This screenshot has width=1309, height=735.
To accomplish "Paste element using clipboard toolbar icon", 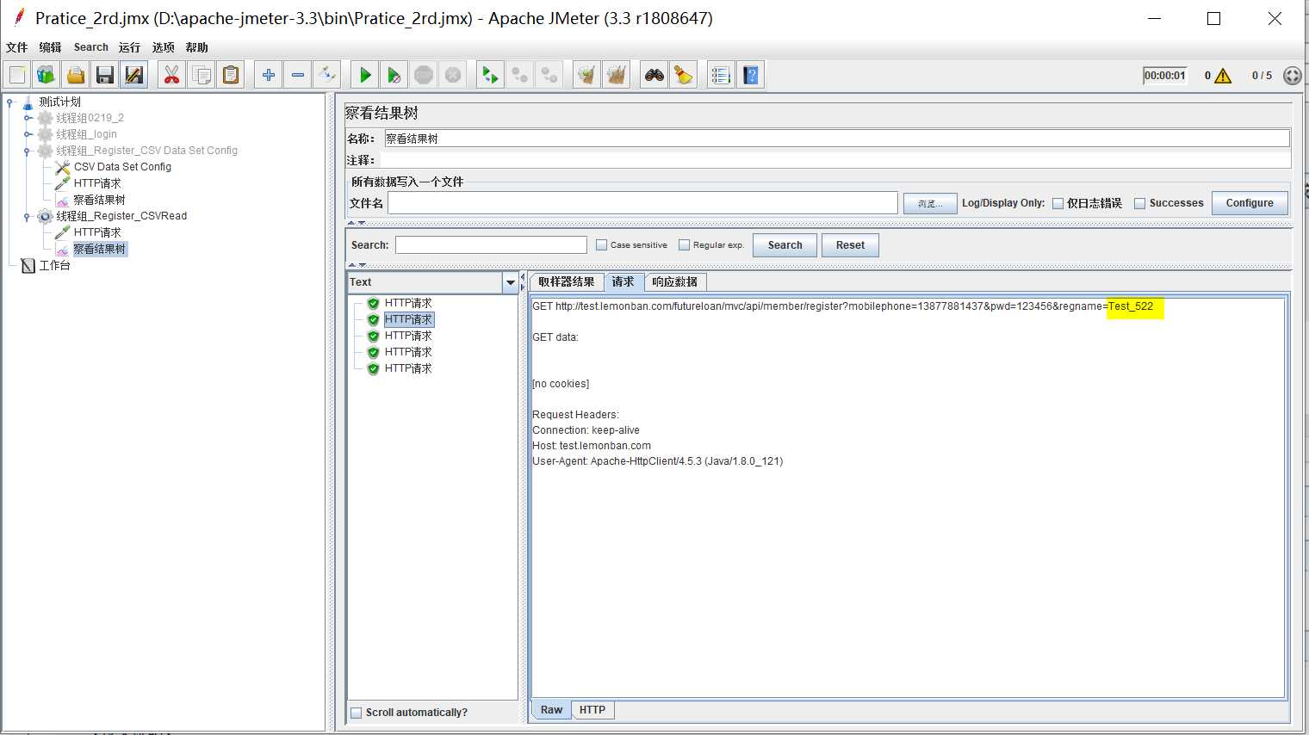I will coord(231,75).
